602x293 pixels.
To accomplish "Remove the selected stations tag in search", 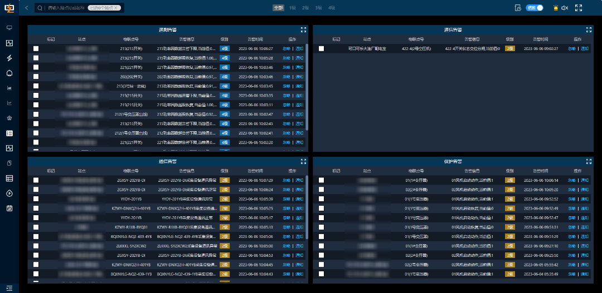I will coord(116,8).
